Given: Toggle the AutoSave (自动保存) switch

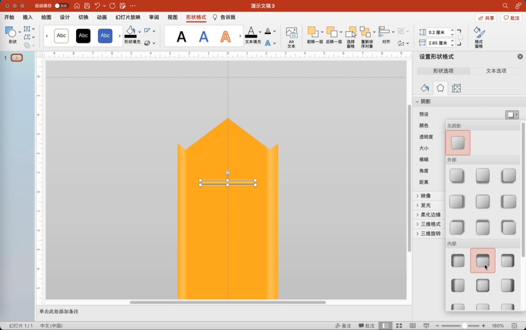Looking at the screenshot, I should (x=61, y=6).
